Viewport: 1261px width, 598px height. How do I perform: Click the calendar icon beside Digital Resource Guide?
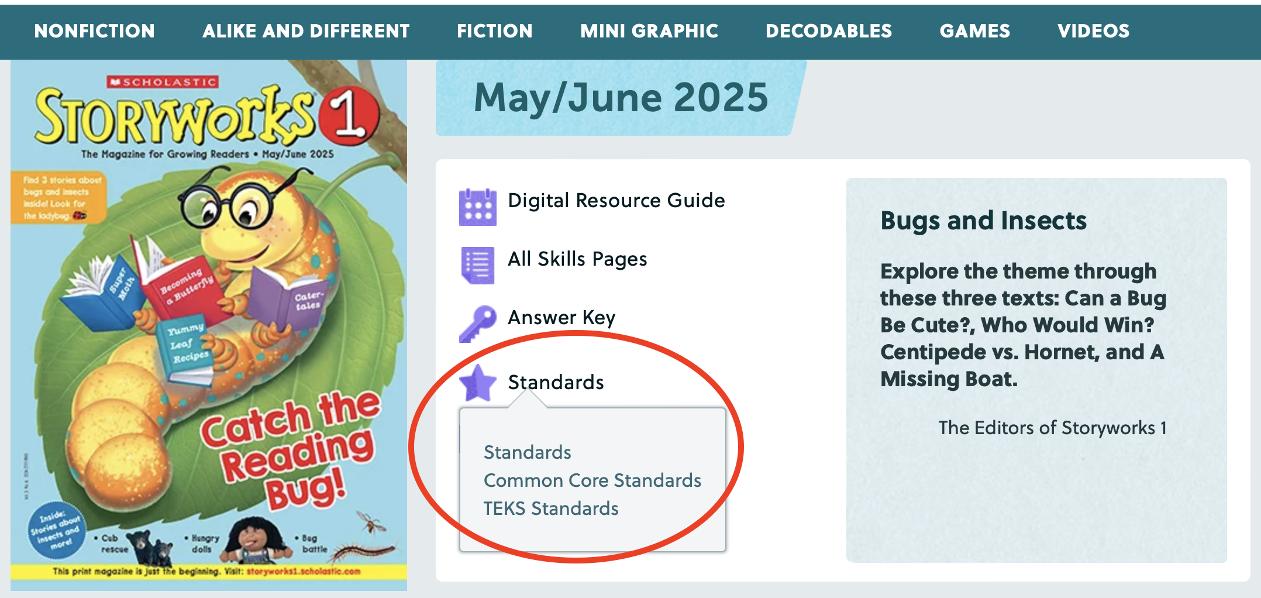tap(477, 207)
